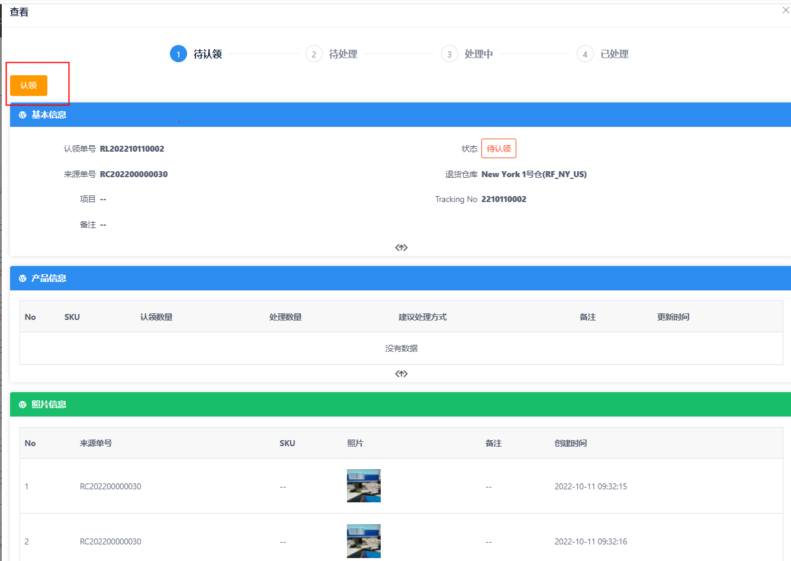Click the 照片 column header

click(355, 443)
